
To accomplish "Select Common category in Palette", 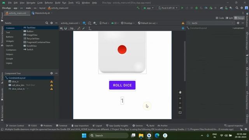I will tap(10, 28).
